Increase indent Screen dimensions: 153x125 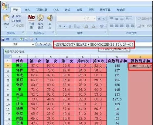tap(132, 26)
